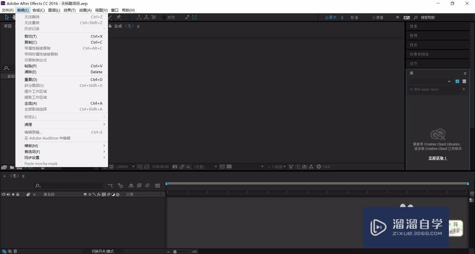Image resolution: width=475 pixels, height=254 pixels.
Task: Click the new folder icon in project panel
Action: (x=12, y=167)
